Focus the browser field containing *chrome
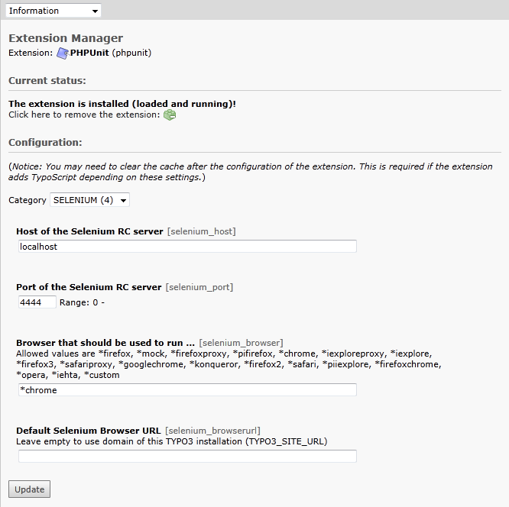509x507 pixels. [187, 390]
